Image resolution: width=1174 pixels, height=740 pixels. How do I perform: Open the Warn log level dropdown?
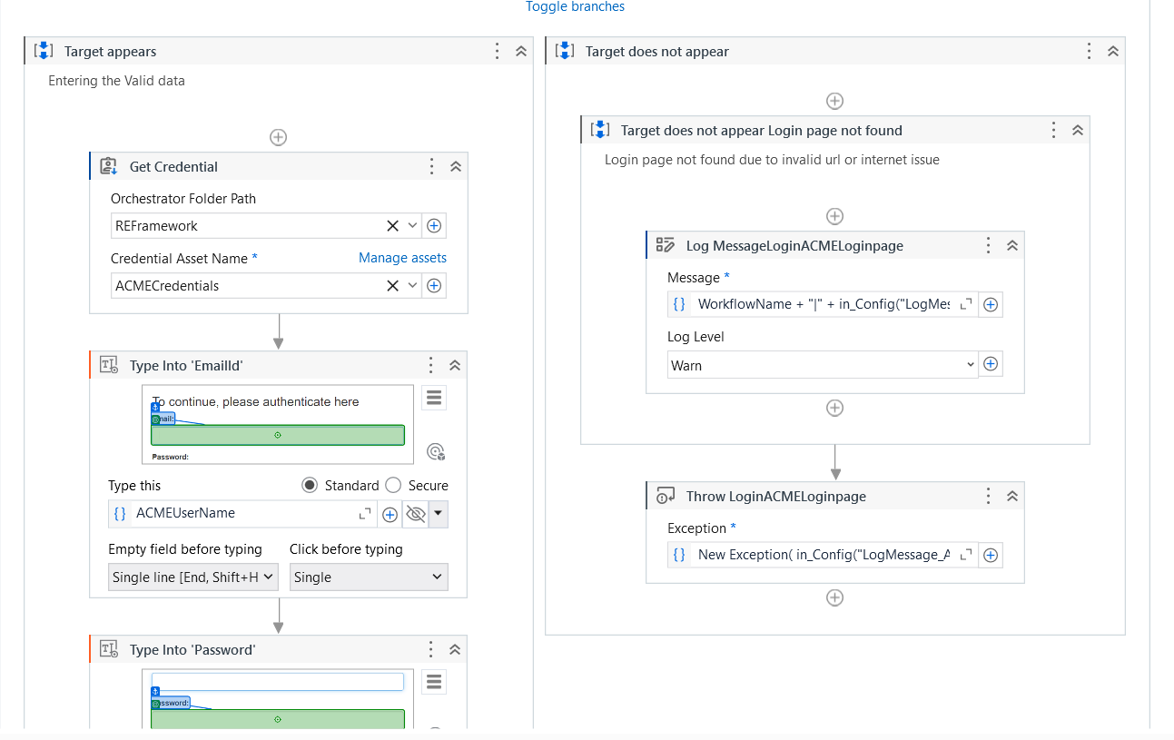tap(822, 364)
